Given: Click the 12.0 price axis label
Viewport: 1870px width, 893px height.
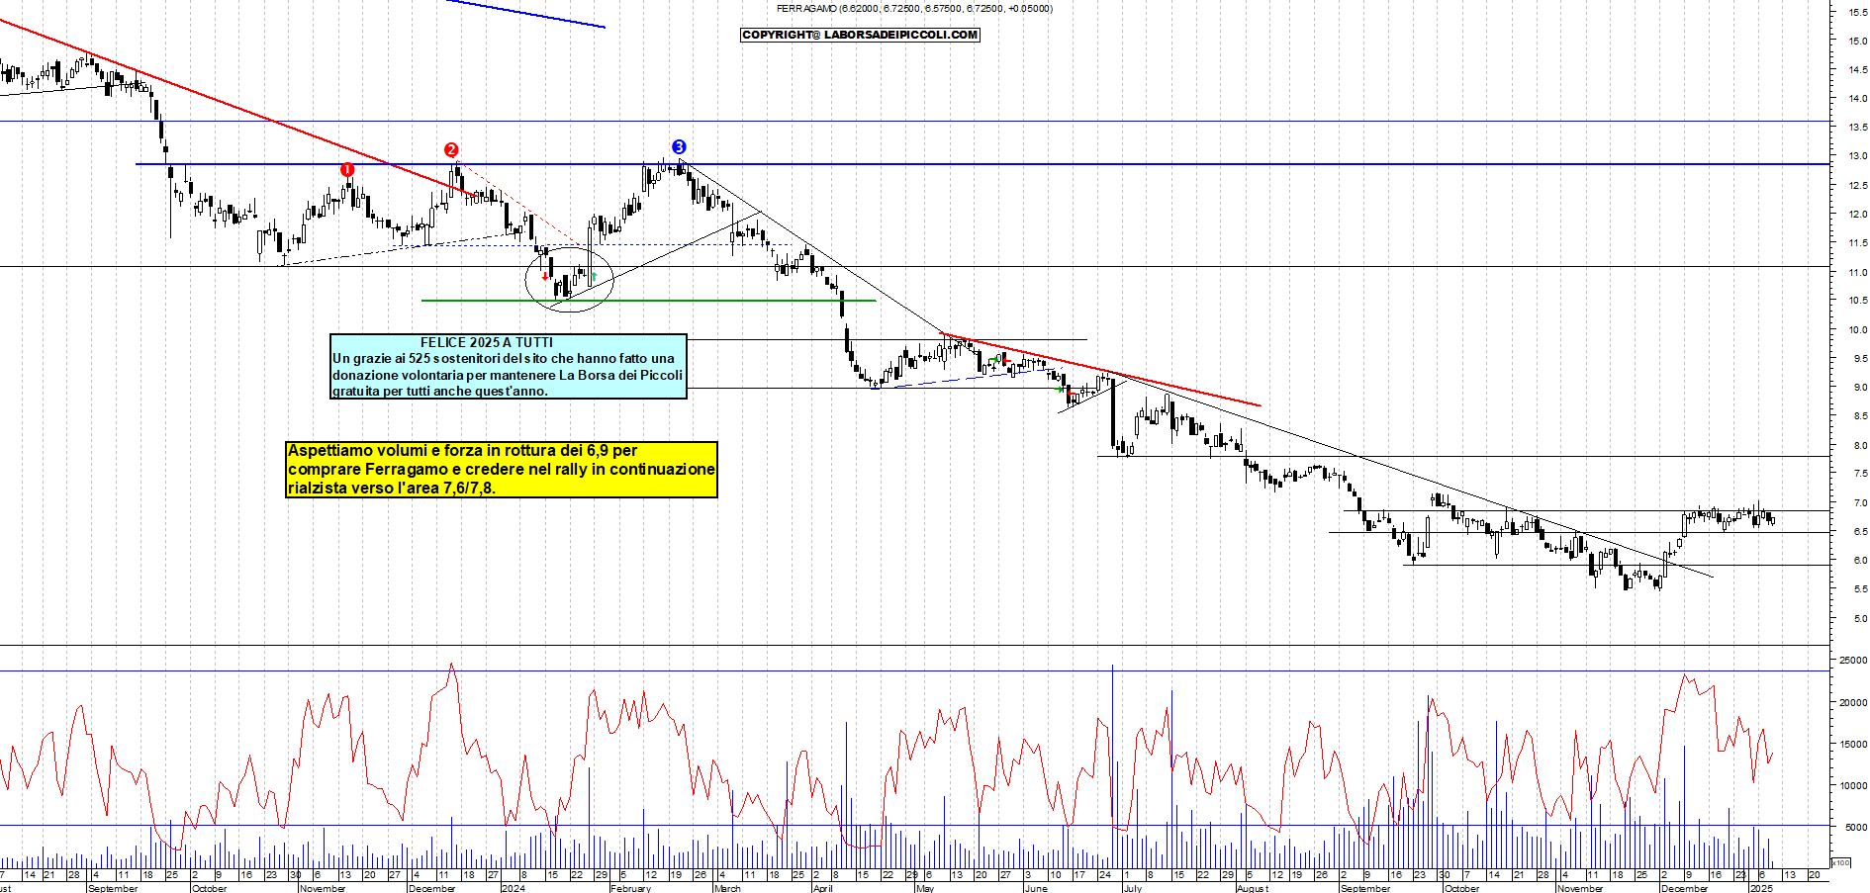Looking at the screenshot, I should pos(1857,215).
